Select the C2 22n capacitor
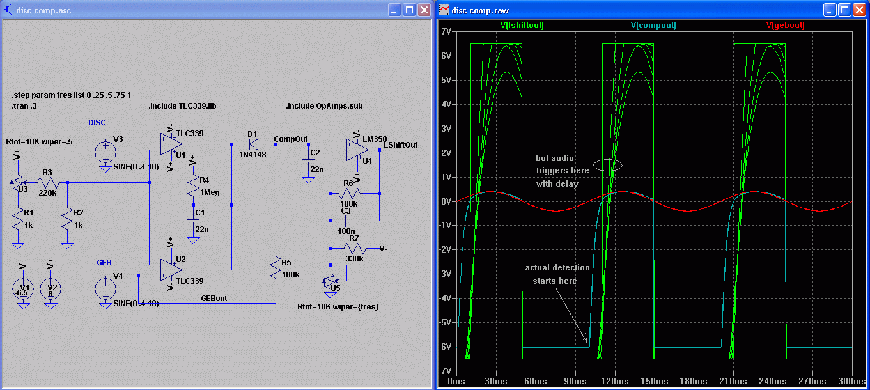Screen dimensions: 870x390 point(309,161)
